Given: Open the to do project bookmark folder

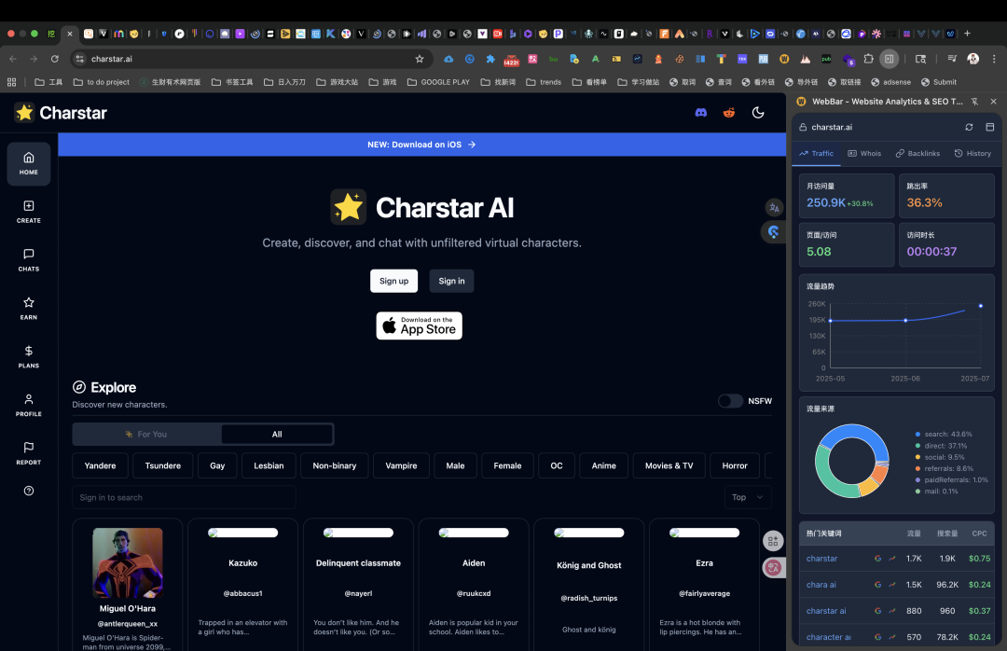Looking at the screenshot, I should click(102, 82).
